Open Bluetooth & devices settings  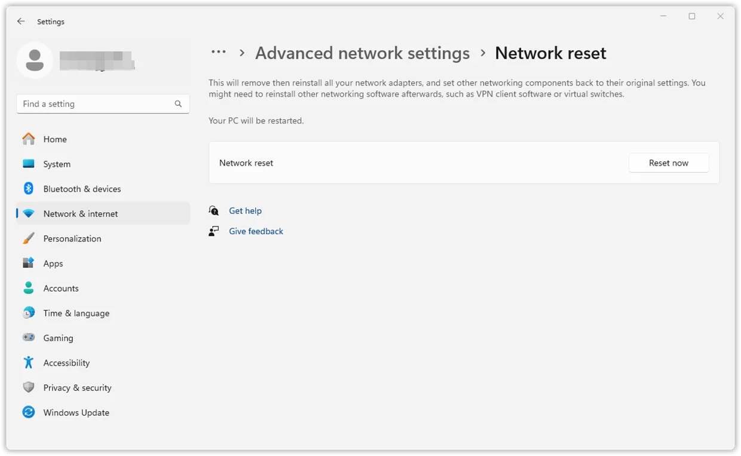point(103,189)
